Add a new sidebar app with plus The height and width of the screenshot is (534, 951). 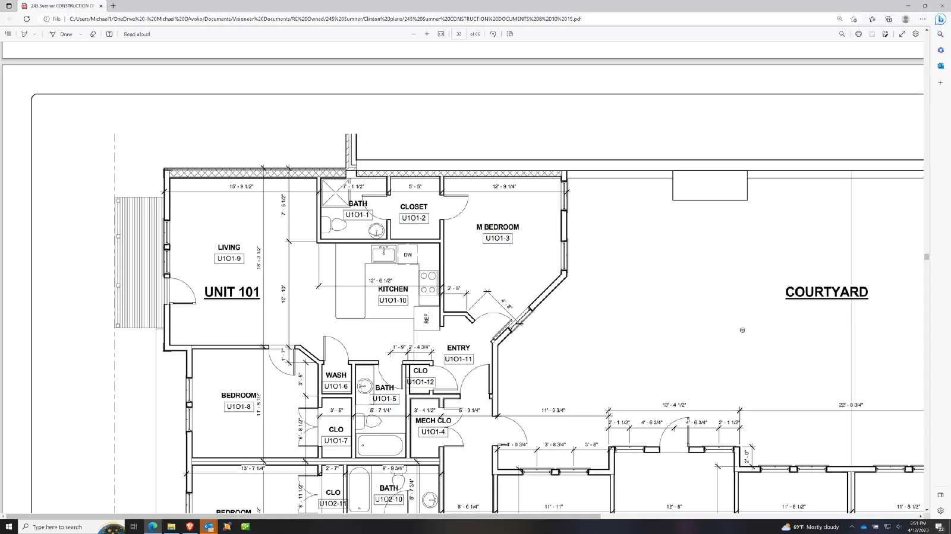[x=940, y=82]
